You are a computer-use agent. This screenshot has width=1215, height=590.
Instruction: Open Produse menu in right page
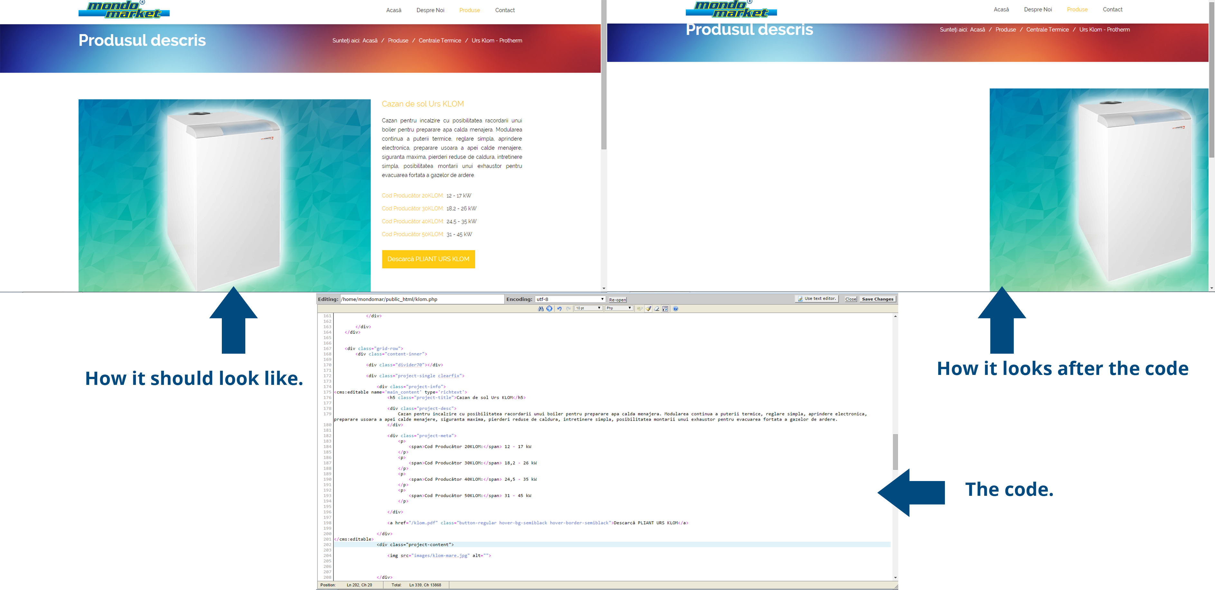(1077, 9)
